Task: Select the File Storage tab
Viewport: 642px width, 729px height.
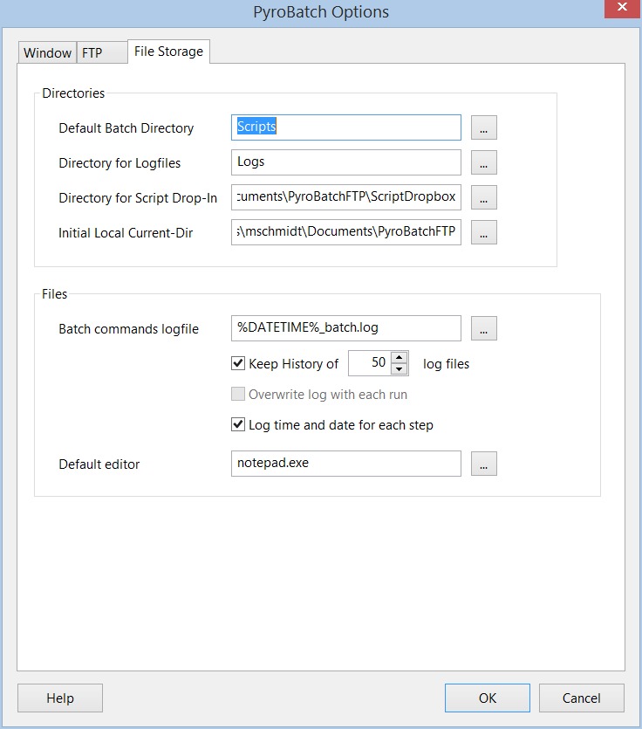Action: pos(168,52)
